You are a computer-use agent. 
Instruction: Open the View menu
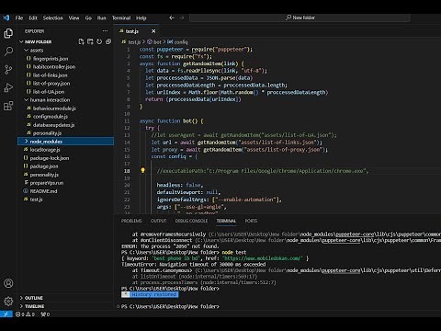coord(73,17)
